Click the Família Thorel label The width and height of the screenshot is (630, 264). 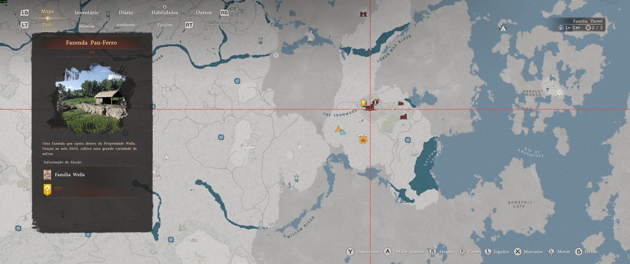click(587, 21)
